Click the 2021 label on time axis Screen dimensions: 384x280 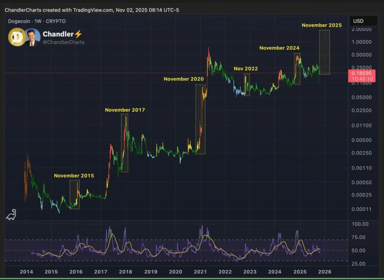200,272
